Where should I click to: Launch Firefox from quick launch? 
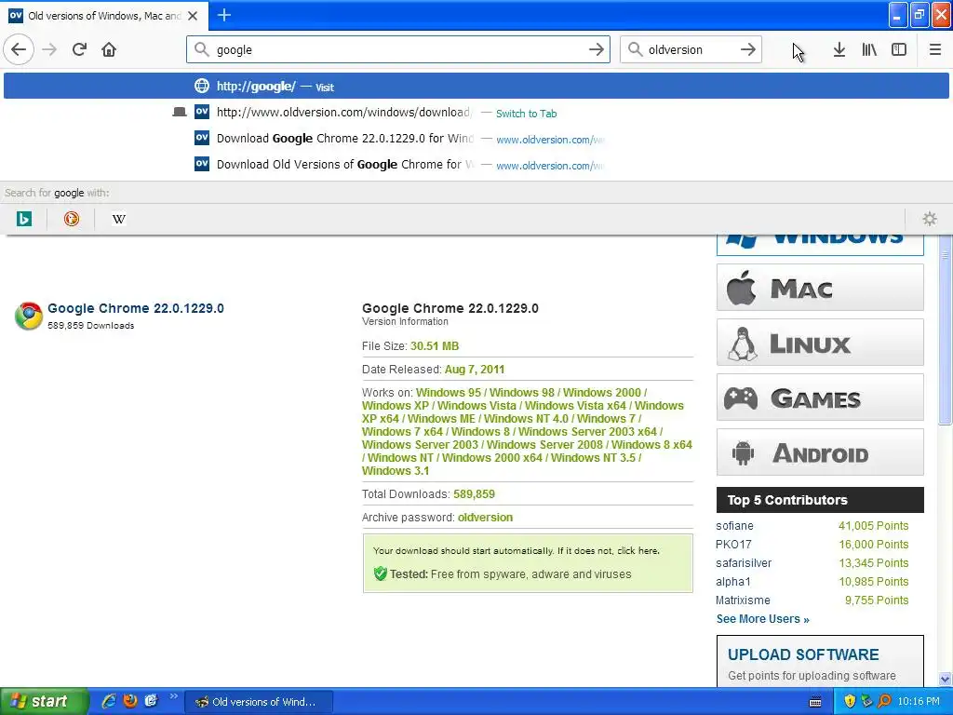(130, 701)
